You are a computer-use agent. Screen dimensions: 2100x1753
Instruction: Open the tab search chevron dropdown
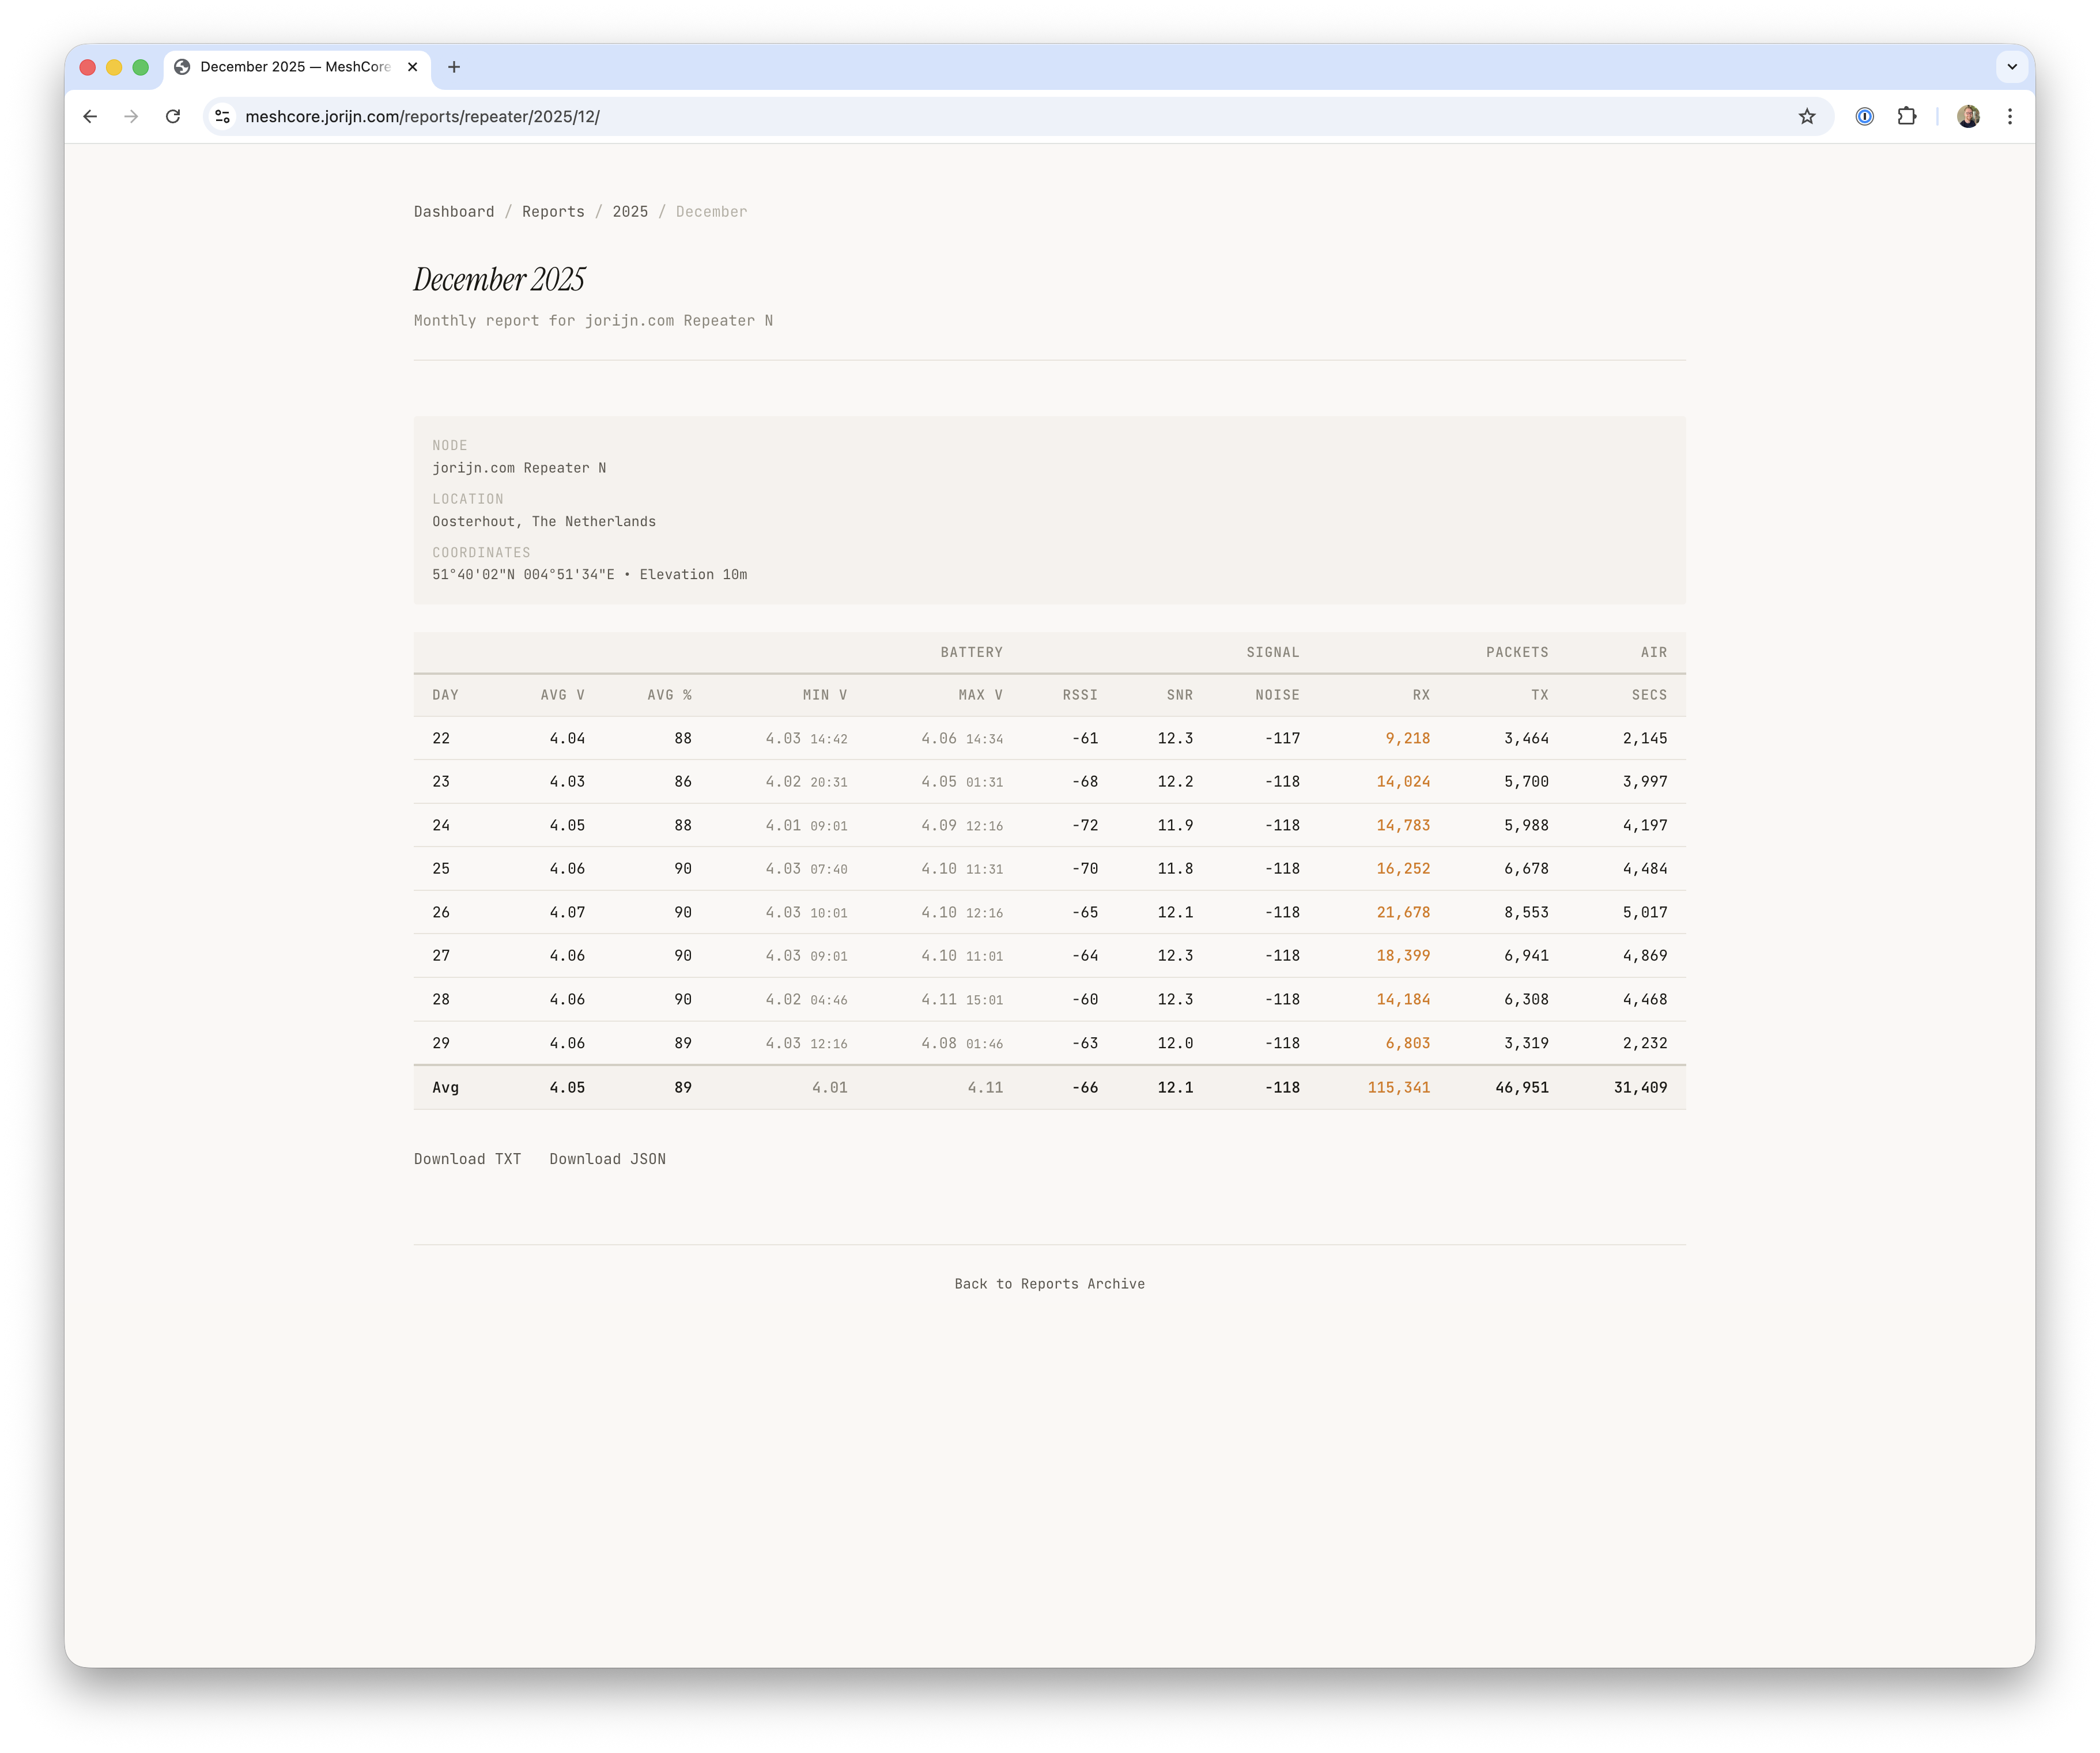coord(2011,66)
